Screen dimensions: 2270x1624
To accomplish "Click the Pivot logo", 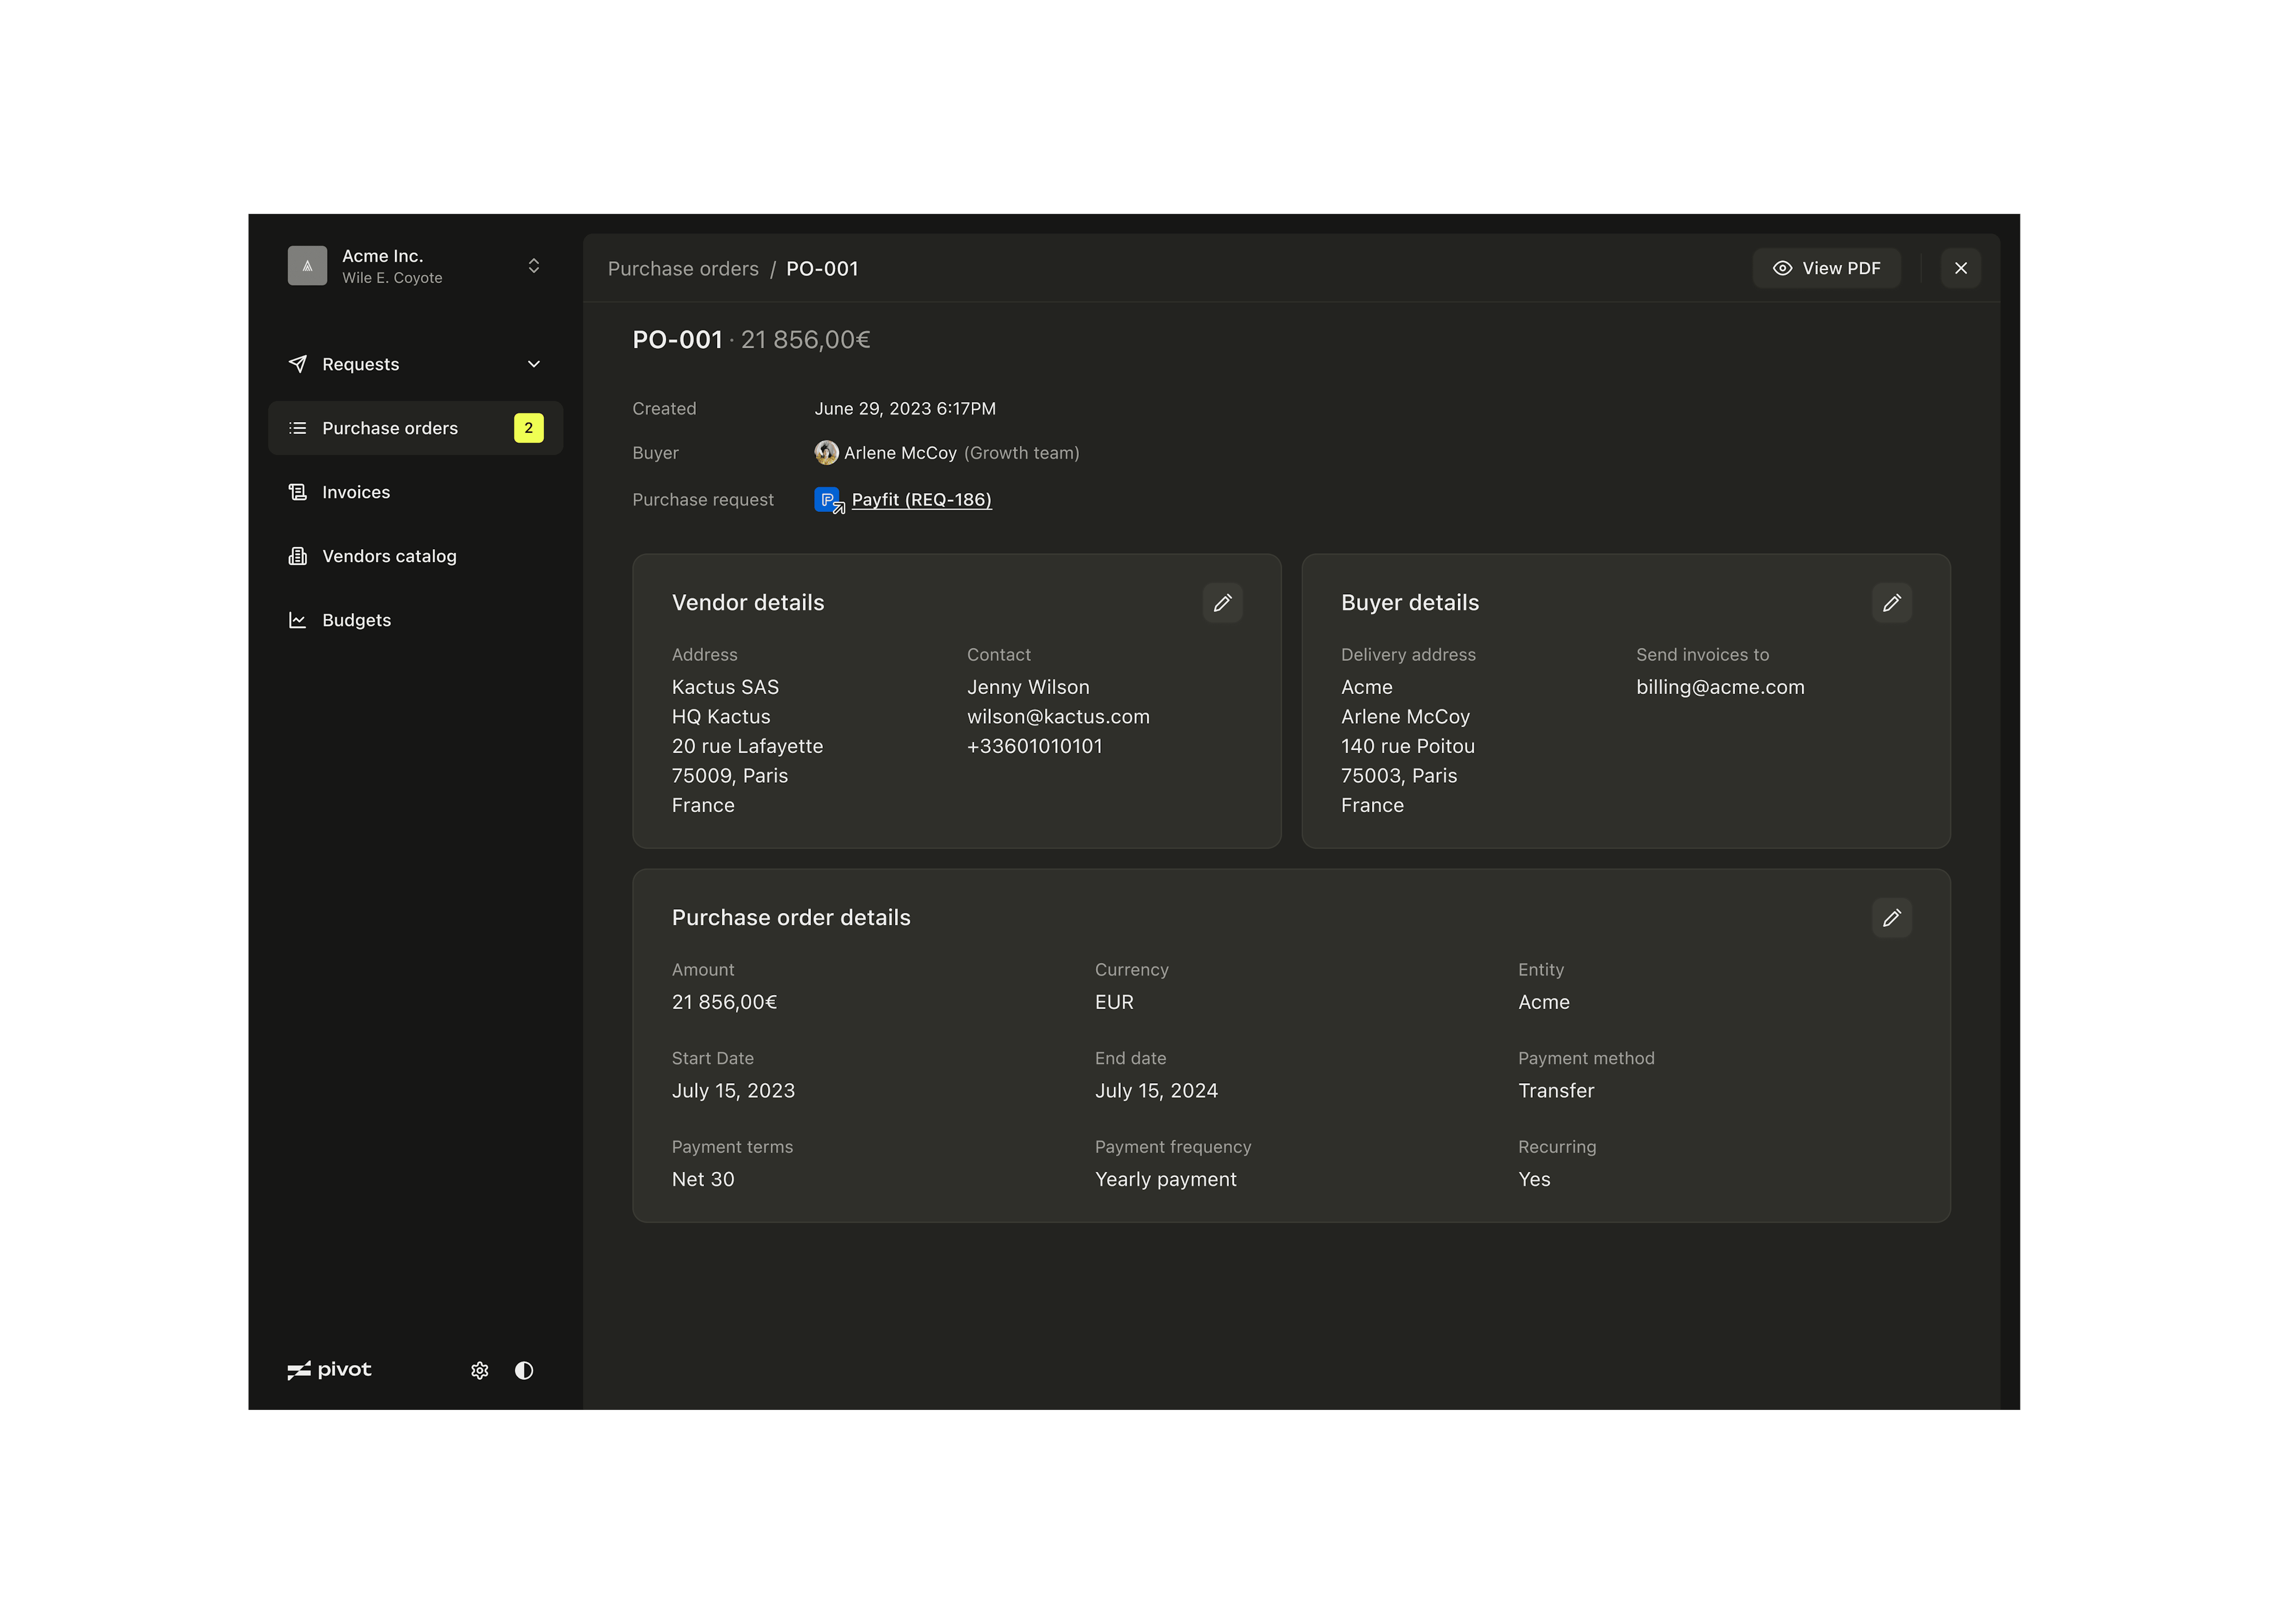I will [329, 1370].
